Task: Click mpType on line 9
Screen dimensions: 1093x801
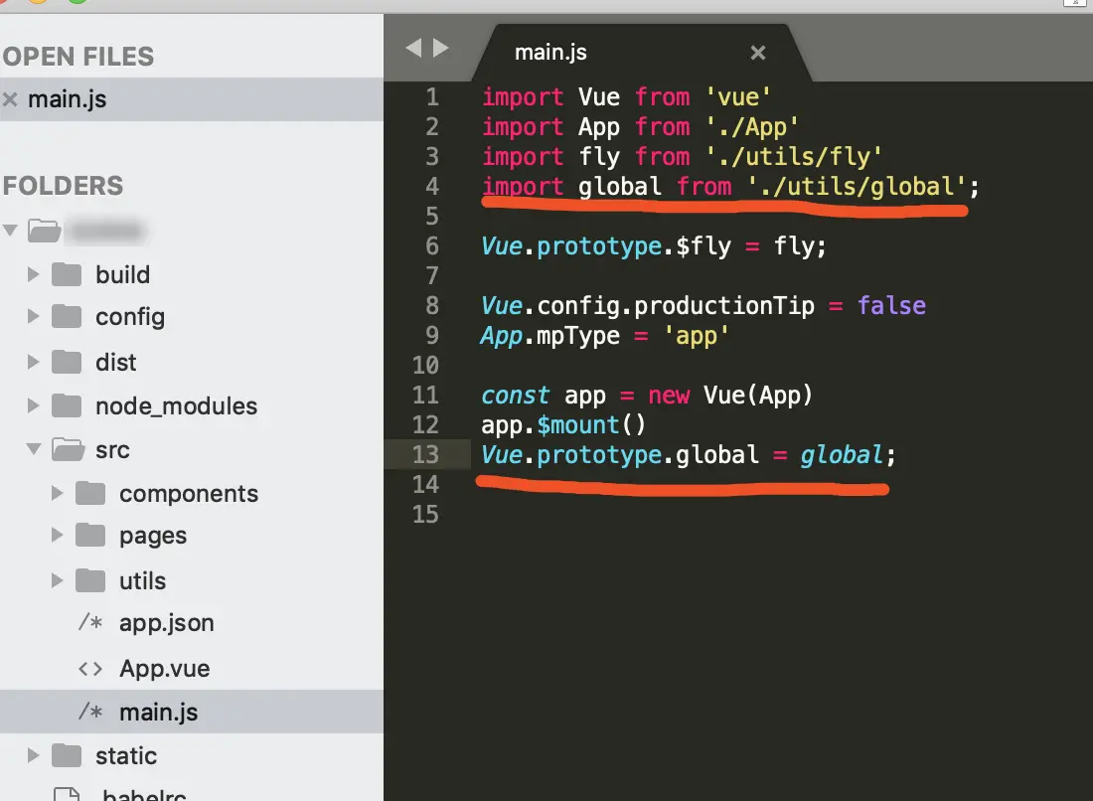Action: click(578, 337)
